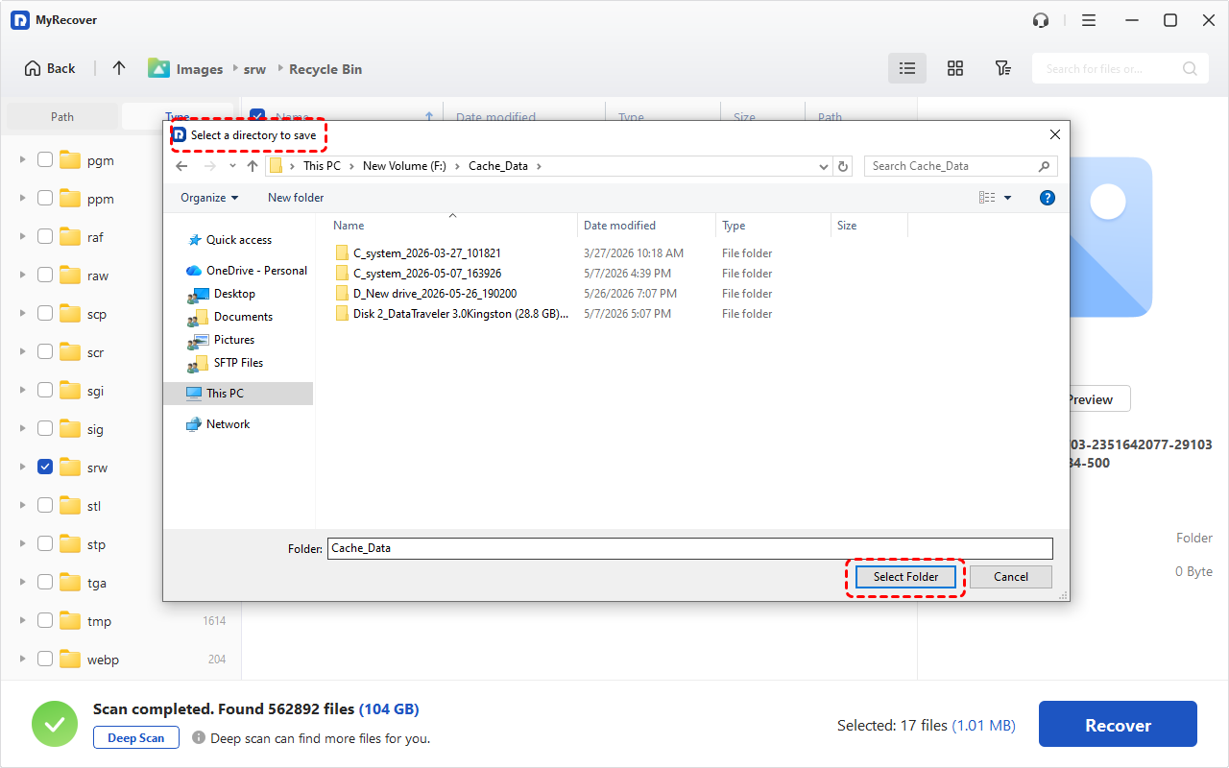Open the hamburger menu in title bar
Viewport: 1229px width, 768px height.
pos(1089,20)
